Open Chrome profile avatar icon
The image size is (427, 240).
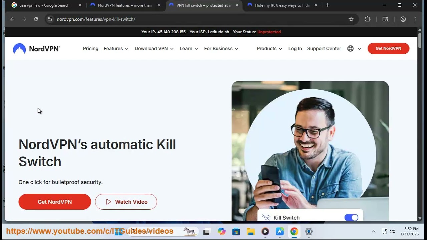pyautogui.click(x=403, y=19)
